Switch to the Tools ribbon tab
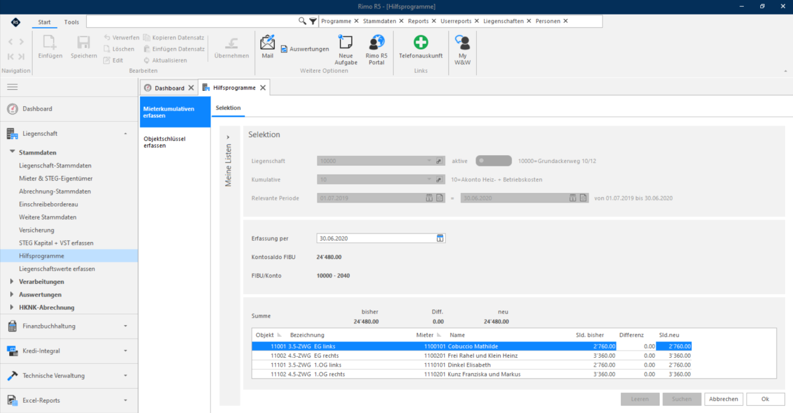This screenshot has width=793, height=413. 72,22
